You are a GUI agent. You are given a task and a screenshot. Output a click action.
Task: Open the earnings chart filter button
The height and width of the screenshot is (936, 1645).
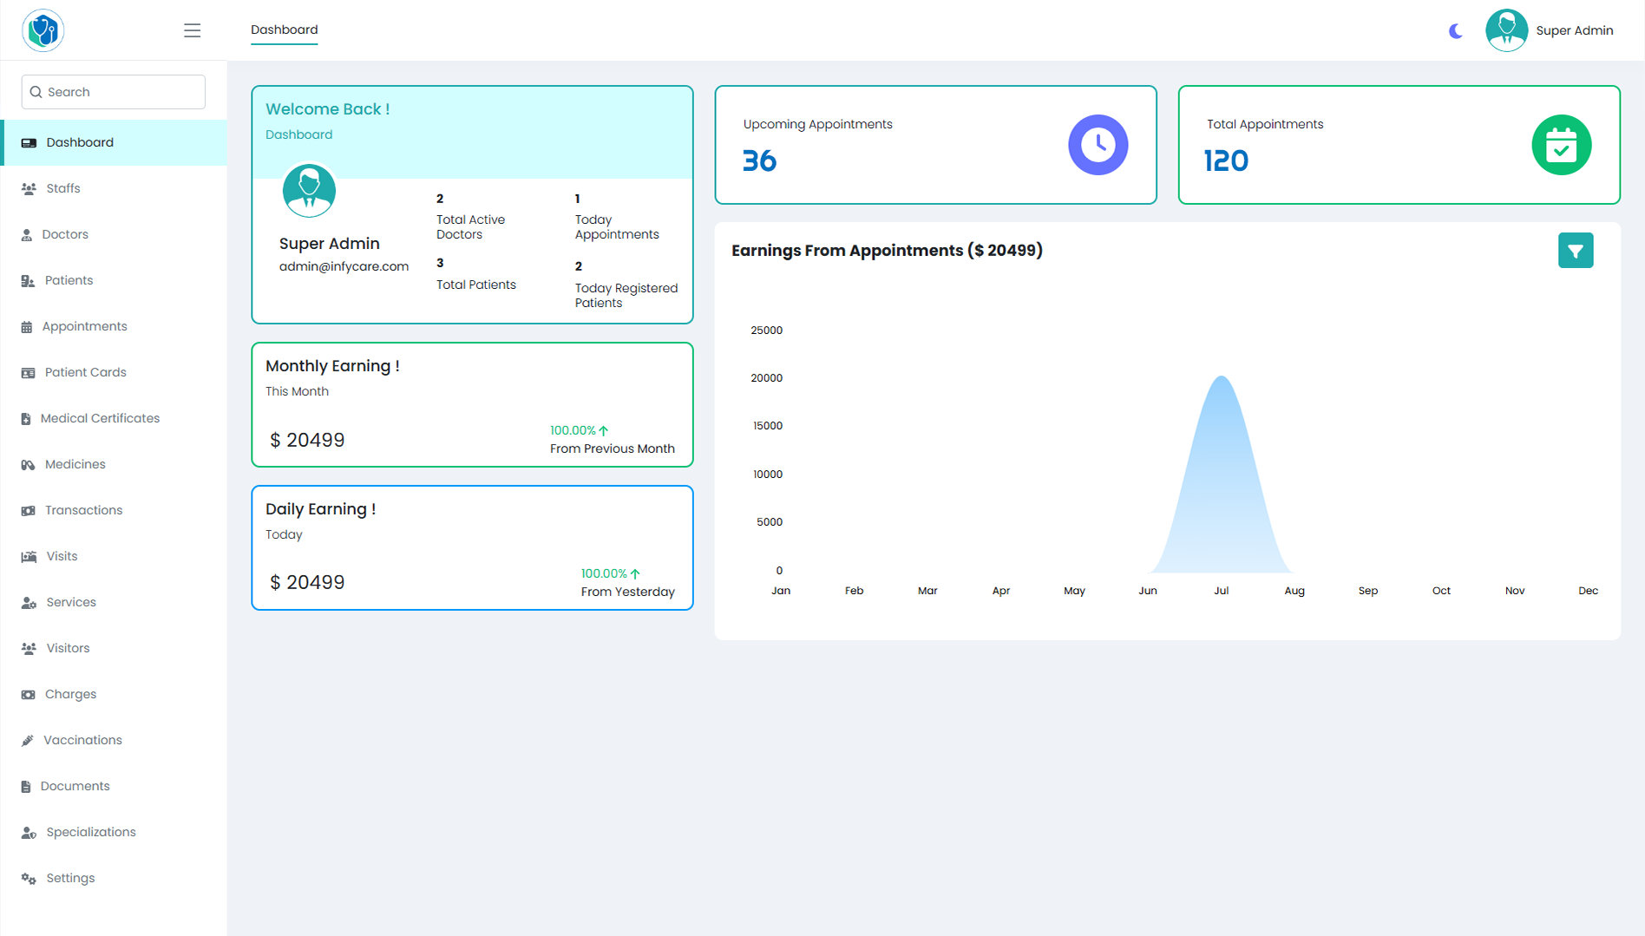(x=1576, y=251)
